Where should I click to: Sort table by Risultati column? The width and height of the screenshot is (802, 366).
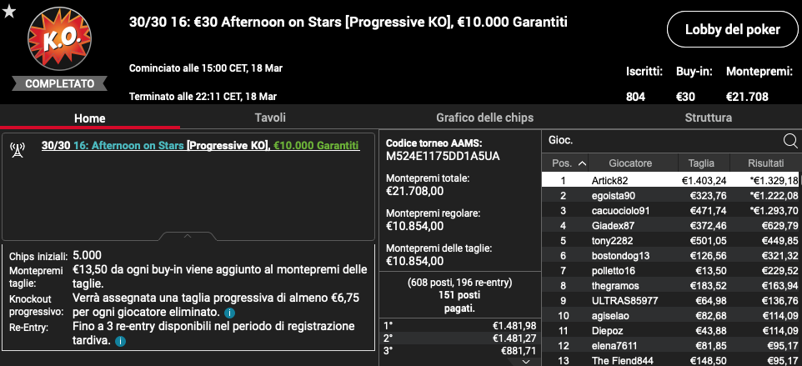765,163
